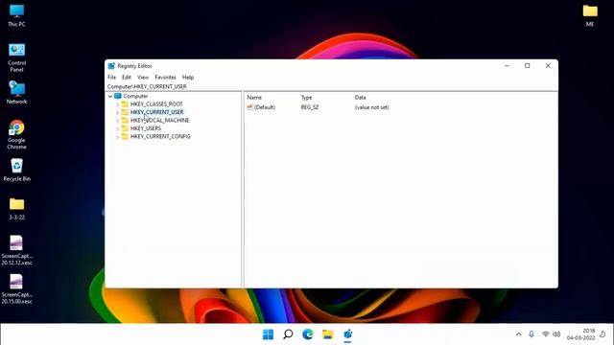Click HKEY_USERS folder icon
614x345 pixels.
125,128
